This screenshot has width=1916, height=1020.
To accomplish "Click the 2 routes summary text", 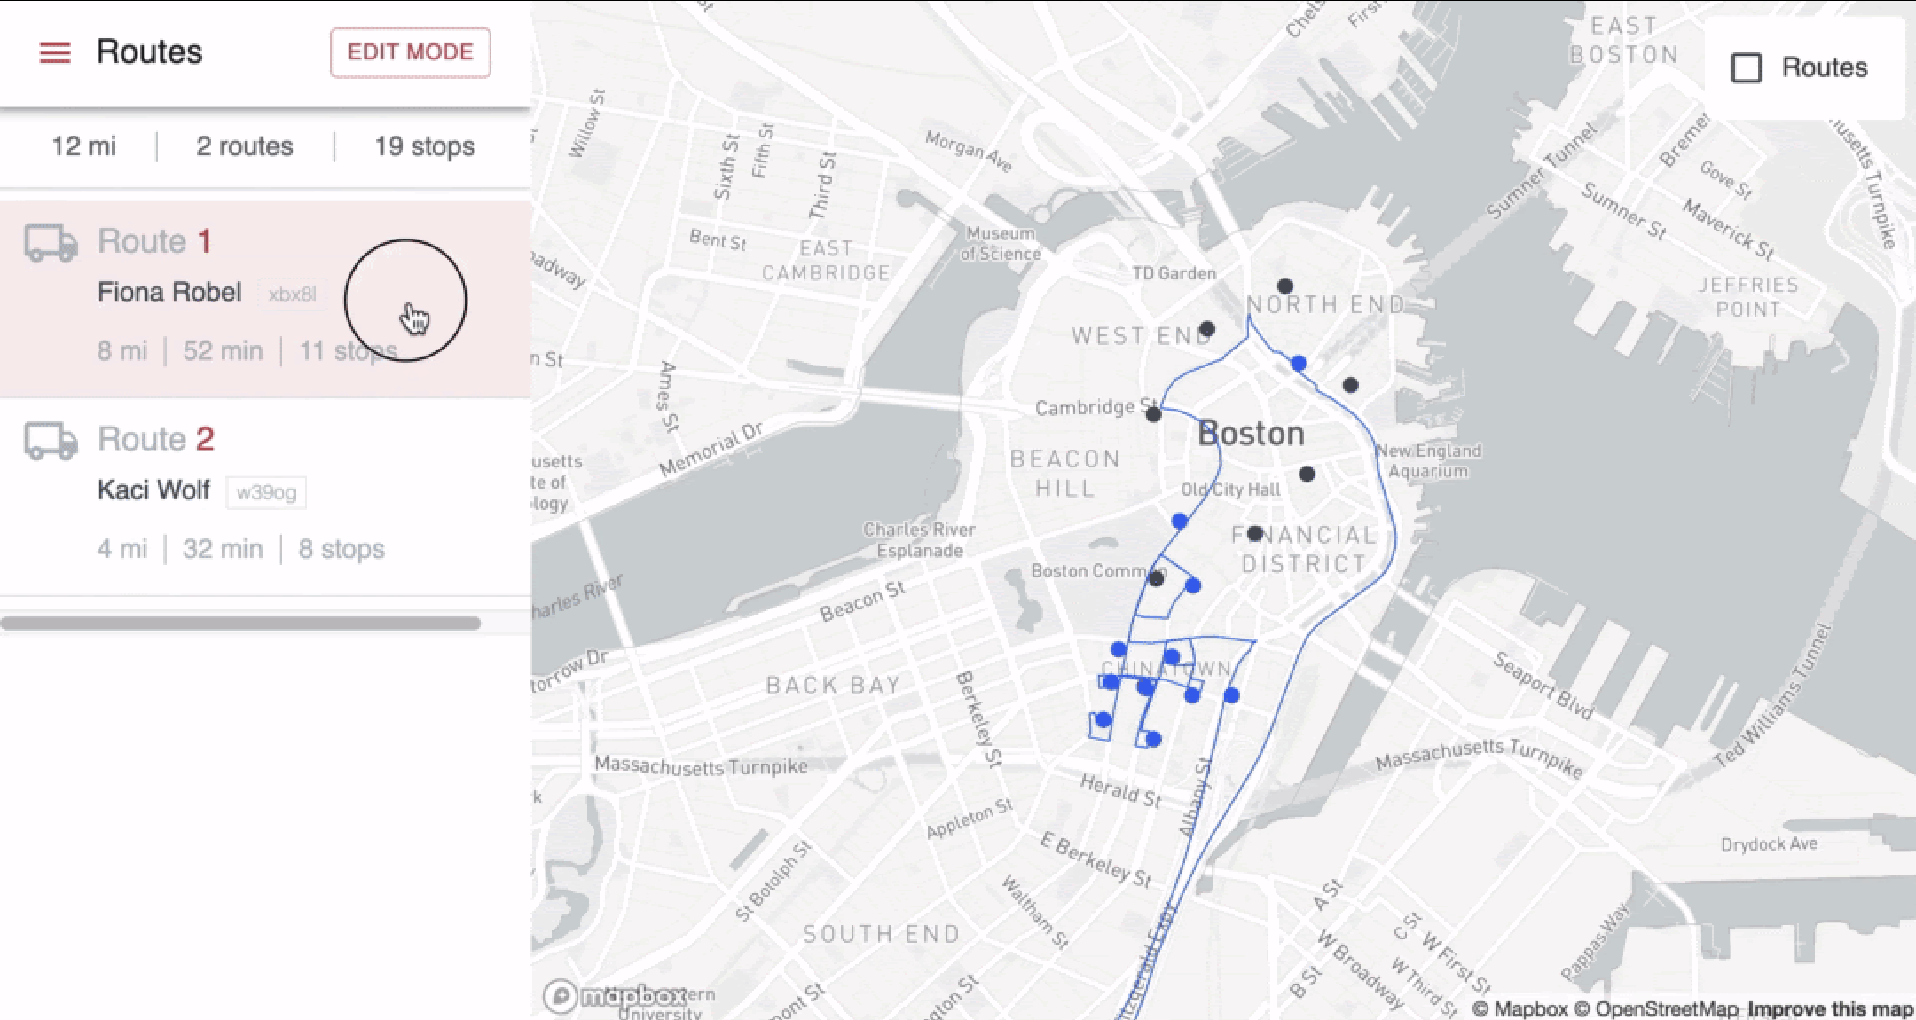I will coord(245,146).
